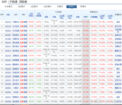Open stock code 600036 link
Screen dimensions: 122x105
[x=8, y=69]
